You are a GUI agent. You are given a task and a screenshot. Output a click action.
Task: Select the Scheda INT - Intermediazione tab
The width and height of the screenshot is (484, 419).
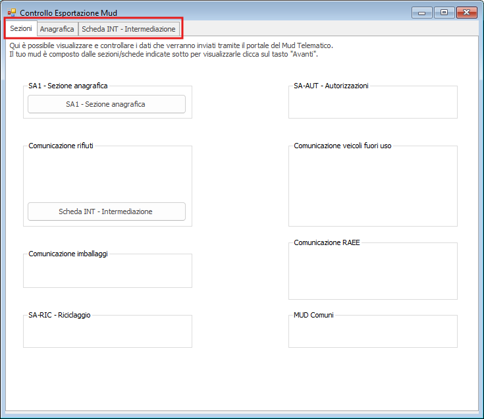tap(128, 29)
